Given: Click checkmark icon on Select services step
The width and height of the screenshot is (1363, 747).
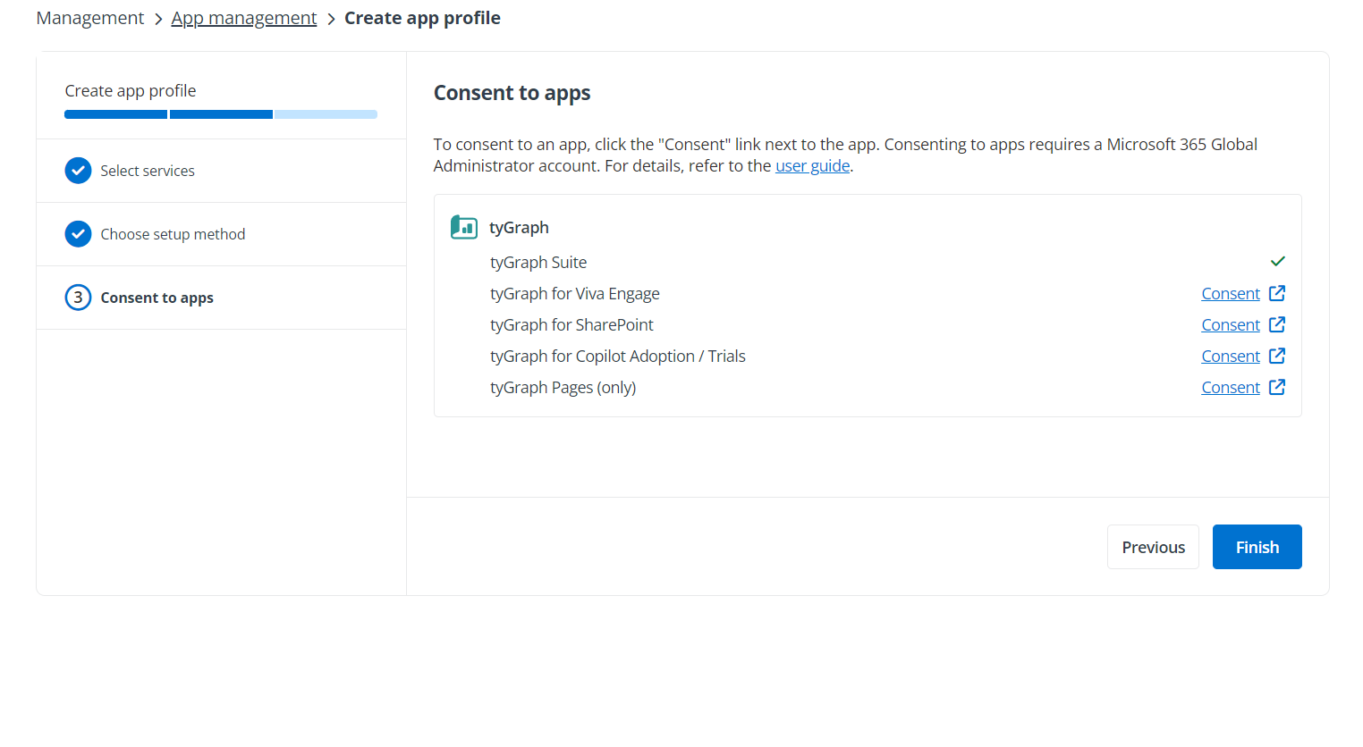Looking at the screenshot, I should pyautogui.click(x=78, y=170).
